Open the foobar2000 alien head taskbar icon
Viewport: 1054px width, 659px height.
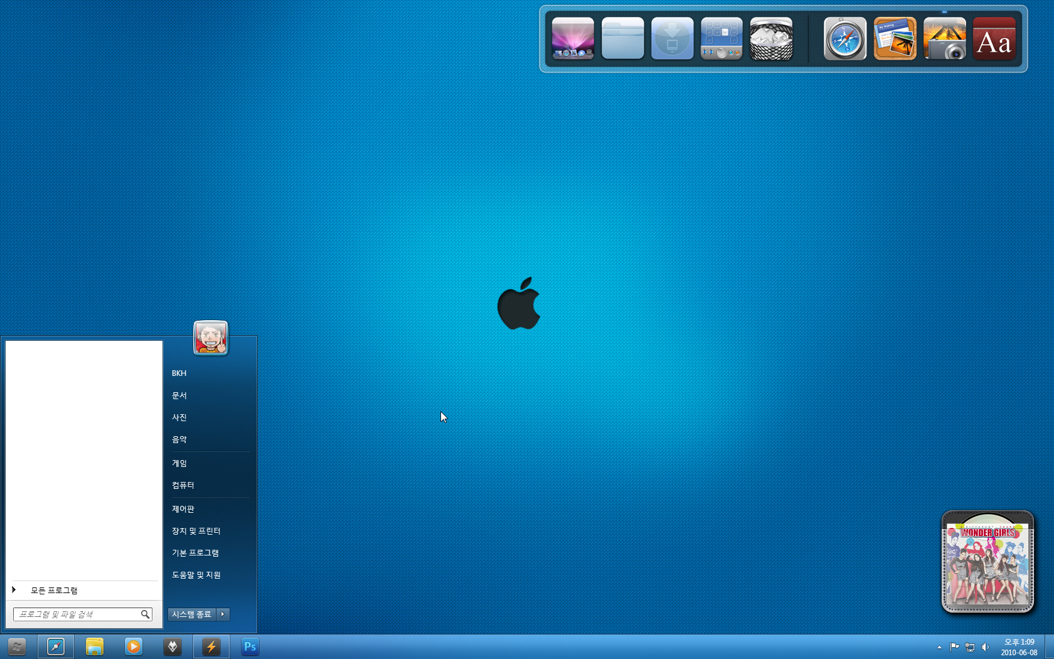173,646
